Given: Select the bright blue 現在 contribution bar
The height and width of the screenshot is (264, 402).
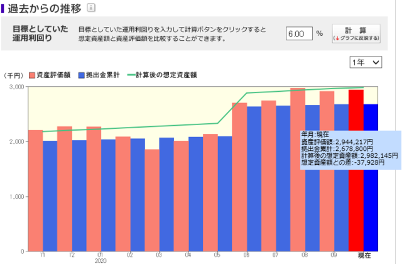Looking at the screenshot, I should (x=371, y=177).
